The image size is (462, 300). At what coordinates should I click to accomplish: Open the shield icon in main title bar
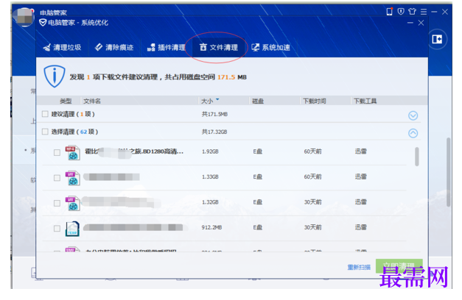pyautogui.click(x=401, y=12)
